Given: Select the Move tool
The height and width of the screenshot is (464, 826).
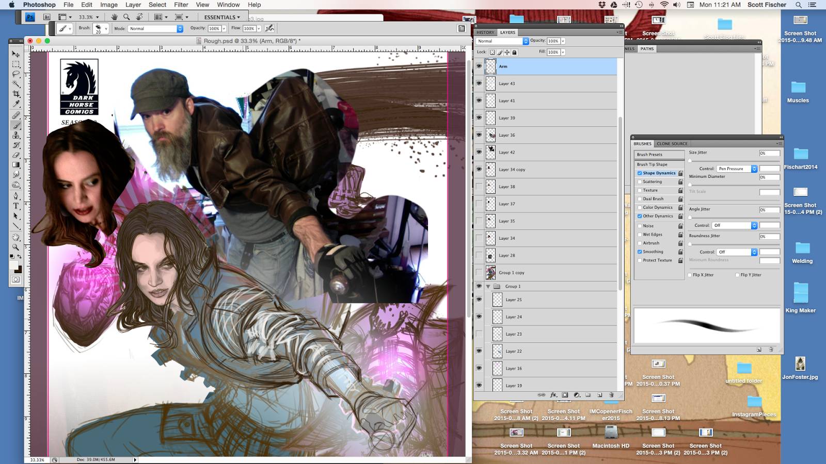Looking at the screenshot, I should click(x=15, y=54).
